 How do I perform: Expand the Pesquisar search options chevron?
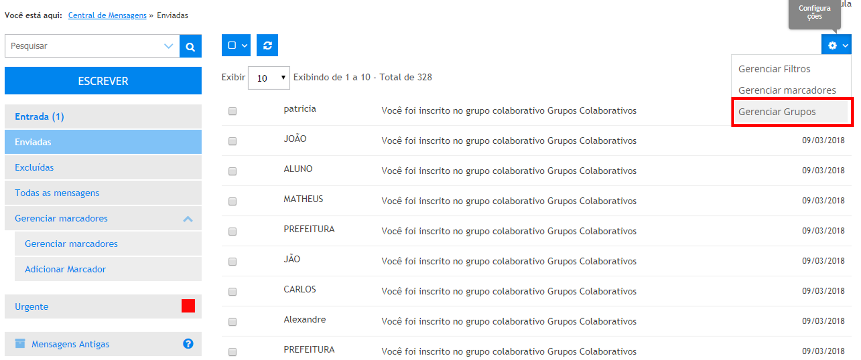168,46
